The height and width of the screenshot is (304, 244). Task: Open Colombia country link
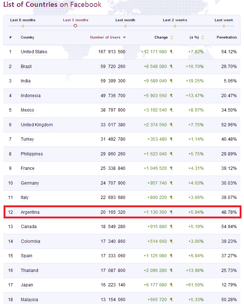[x=31, y=241]
